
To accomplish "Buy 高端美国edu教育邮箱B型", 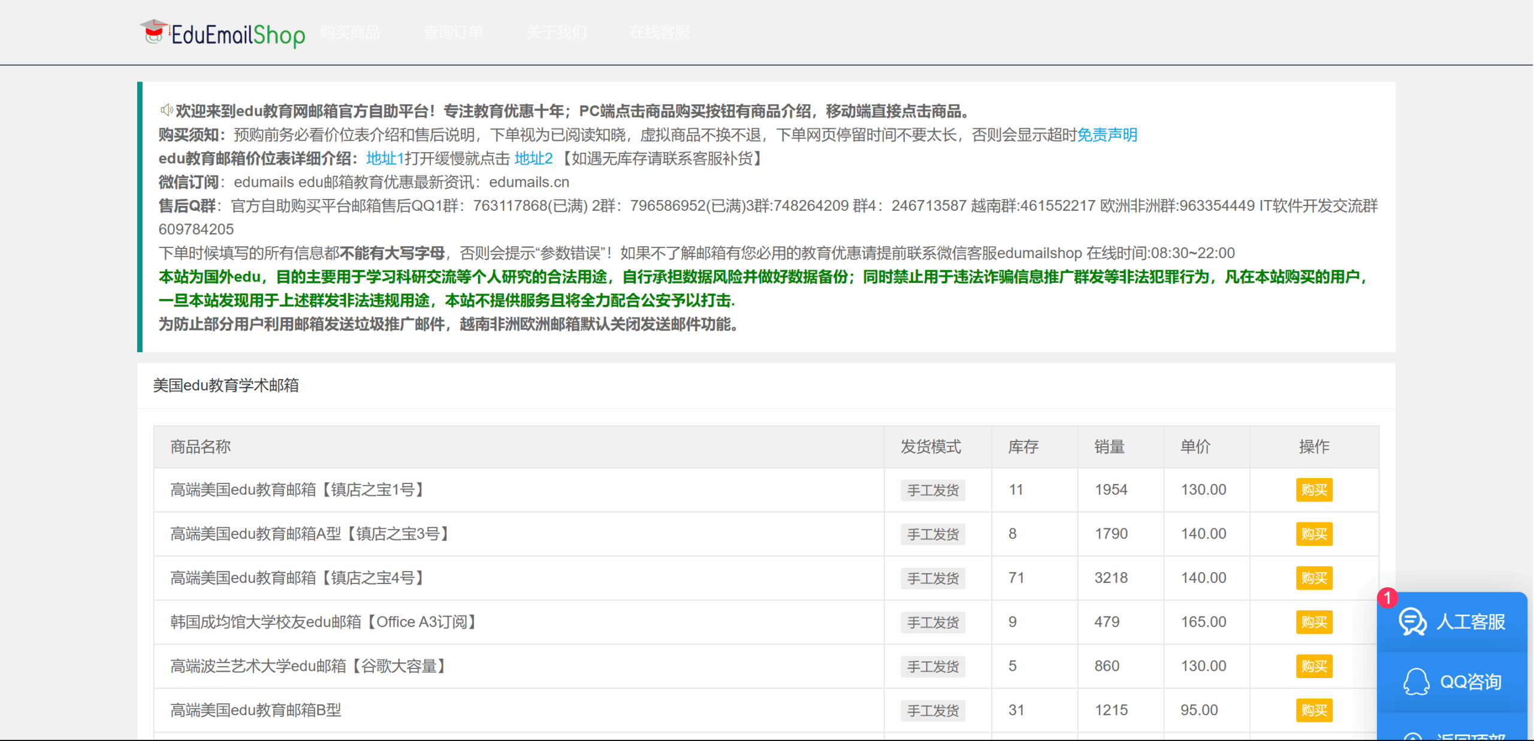I will 1313,710.
